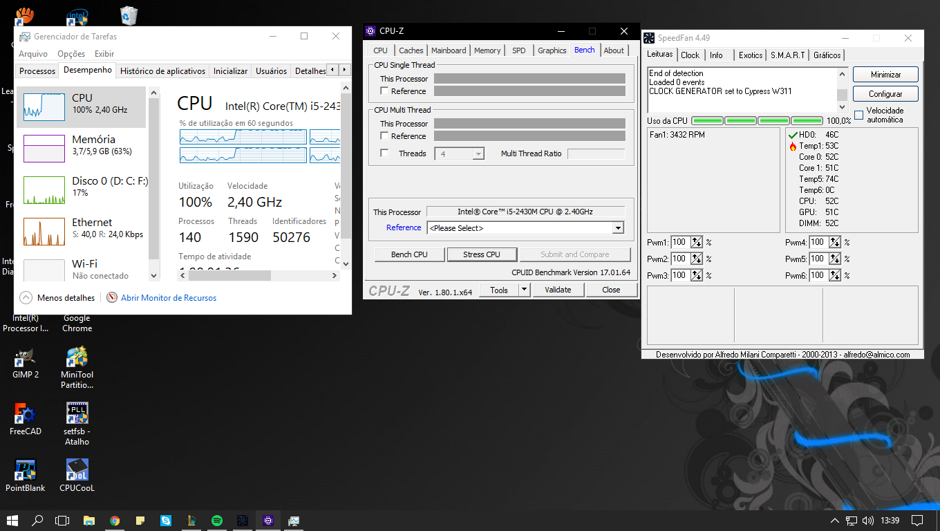Open the volume speaker tray icon

pyautogui.click(x=869, y=521)
